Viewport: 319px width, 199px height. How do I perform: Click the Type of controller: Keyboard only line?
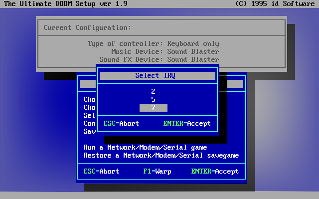click(x=154, y=44)
